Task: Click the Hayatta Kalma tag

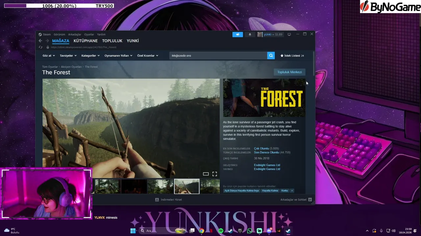Action: (x=270, y=190)
